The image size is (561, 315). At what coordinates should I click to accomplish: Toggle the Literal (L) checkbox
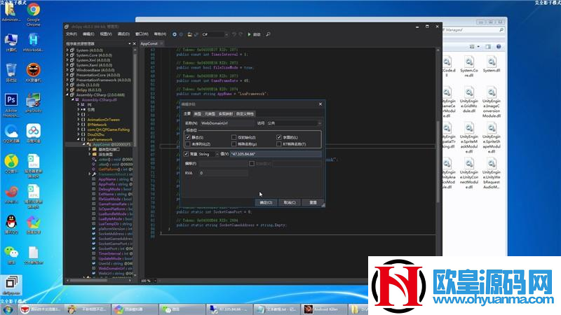pyautogui.click(x=278, y=137)
